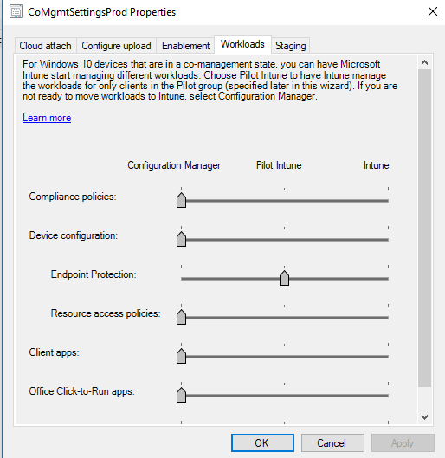Click the Device configuration label
Screen dimensions: 445x458
[x=74, y=235]
